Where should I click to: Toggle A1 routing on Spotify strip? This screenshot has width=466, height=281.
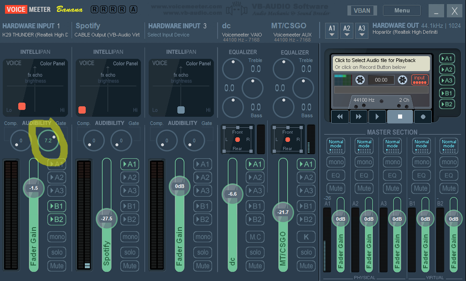(x=129, y=164)
